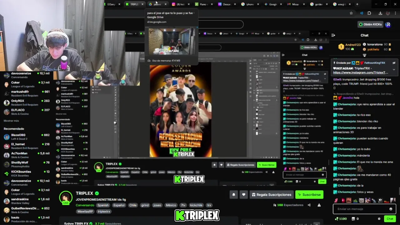Hide the pinned message with eye icon
The width and height of the screenshot is (400, 225).
(394, 63)
